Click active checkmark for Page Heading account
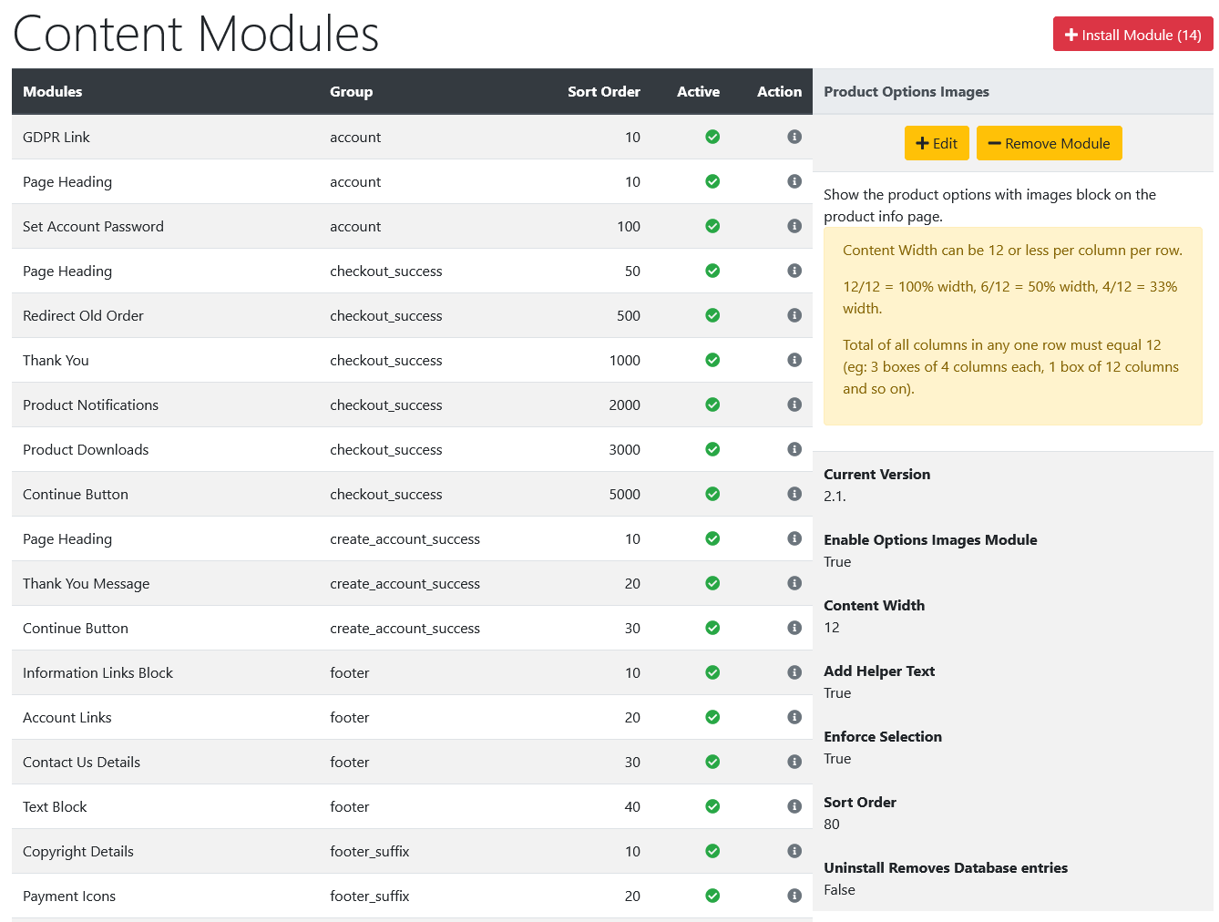The image size is (1219, 922). coord(712,181)
